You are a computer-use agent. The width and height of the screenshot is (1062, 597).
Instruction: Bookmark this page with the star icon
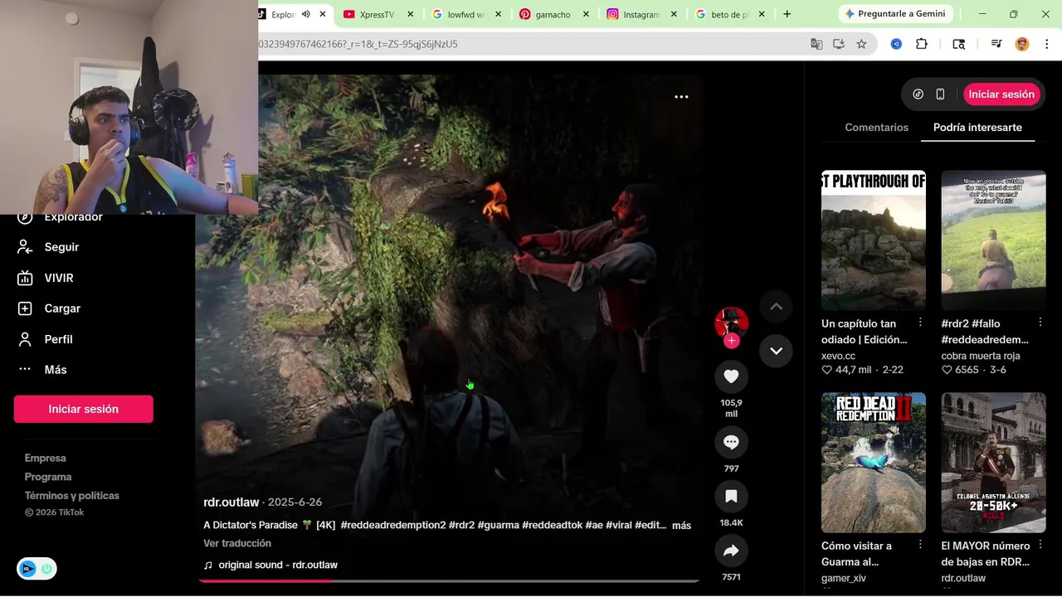861,44
